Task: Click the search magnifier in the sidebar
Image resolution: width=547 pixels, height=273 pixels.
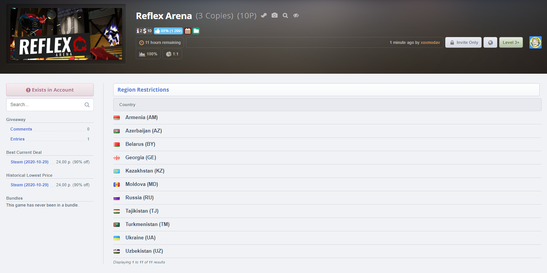Action: click(x=87, y=105)
